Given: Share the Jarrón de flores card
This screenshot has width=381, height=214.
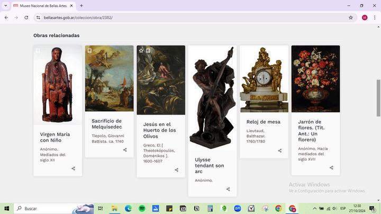Looking at the screenshot, I should click(331, 168).
